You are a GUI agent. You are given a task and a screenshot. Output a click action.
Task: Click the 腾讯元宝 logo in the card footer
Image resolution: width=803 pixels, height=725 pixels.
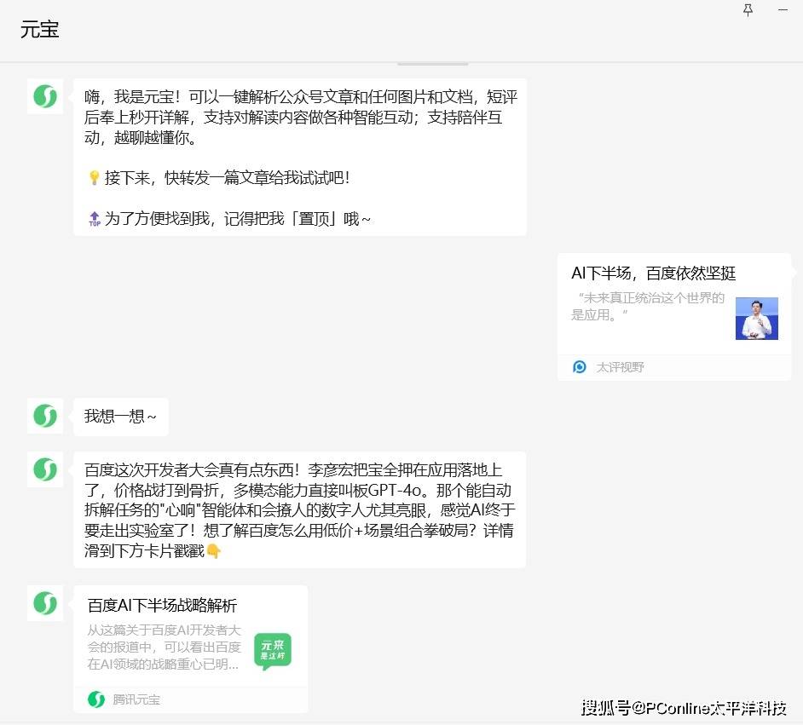[x=95, y=699]
